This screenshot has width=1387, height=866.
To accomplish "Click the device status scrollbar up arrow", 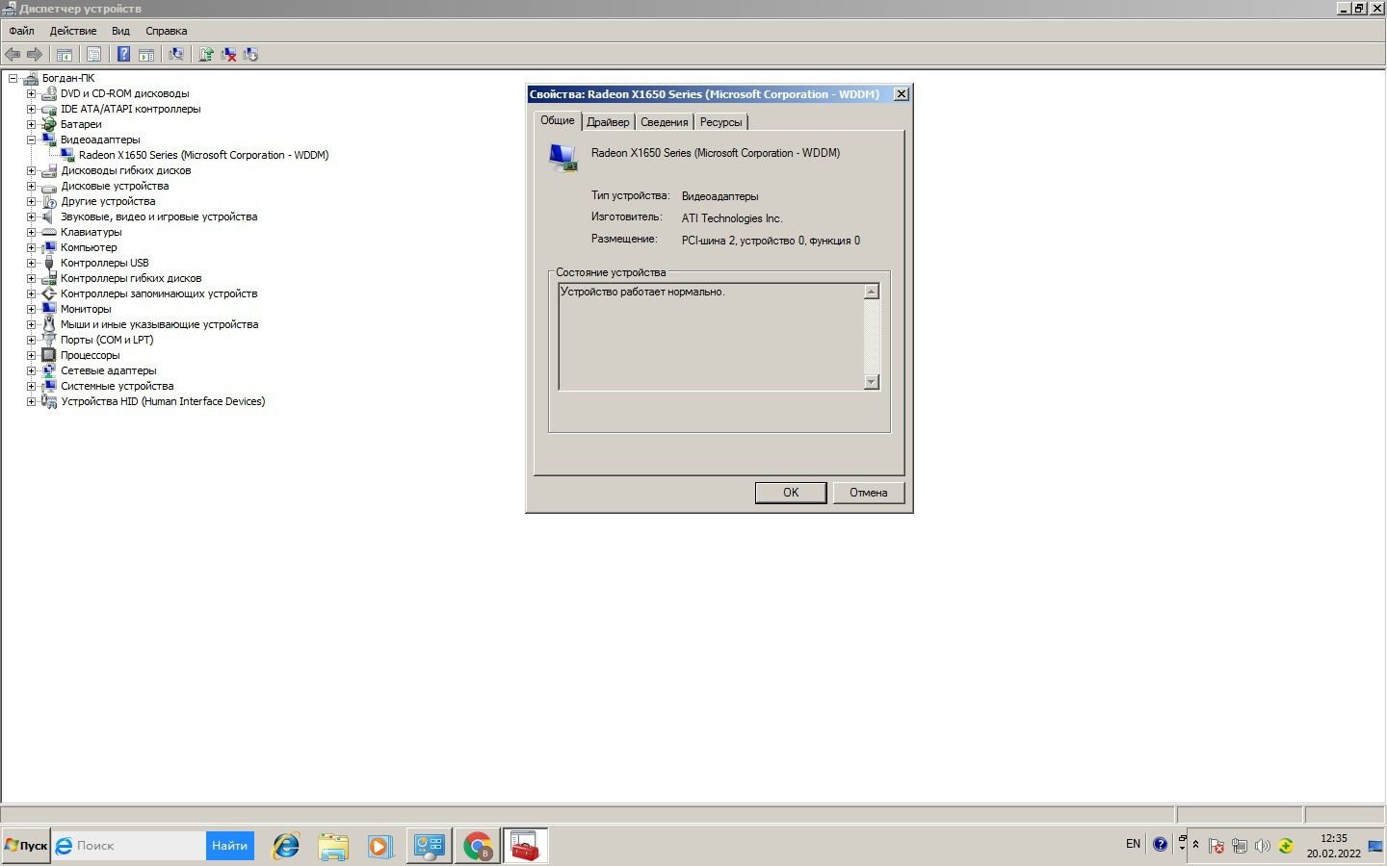I will [872, 292].
